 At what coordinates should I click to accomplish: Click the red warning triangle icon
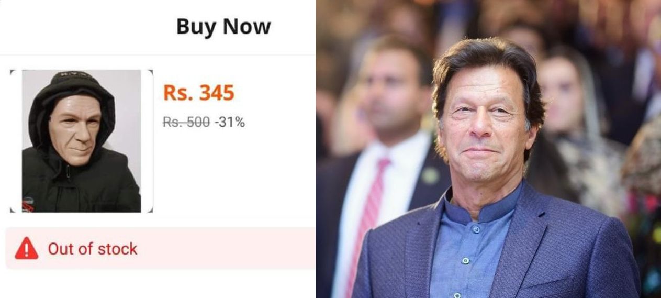click(26, 248)
